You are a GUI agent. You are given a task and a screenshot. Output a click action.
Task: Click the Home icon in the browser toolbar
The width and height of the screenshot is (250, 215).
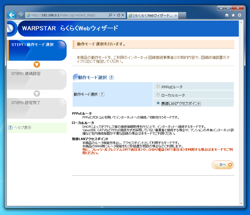coord(227,15)
